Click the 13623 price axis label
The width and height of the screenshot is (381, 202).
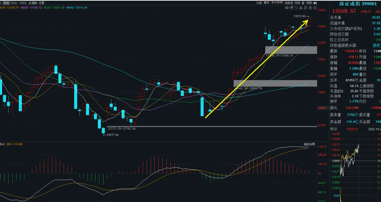322,11
